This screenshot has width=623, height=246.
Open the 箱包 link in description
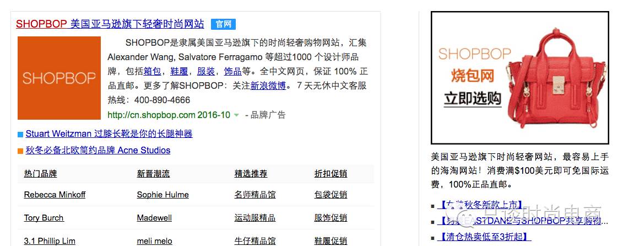[152, 71]
